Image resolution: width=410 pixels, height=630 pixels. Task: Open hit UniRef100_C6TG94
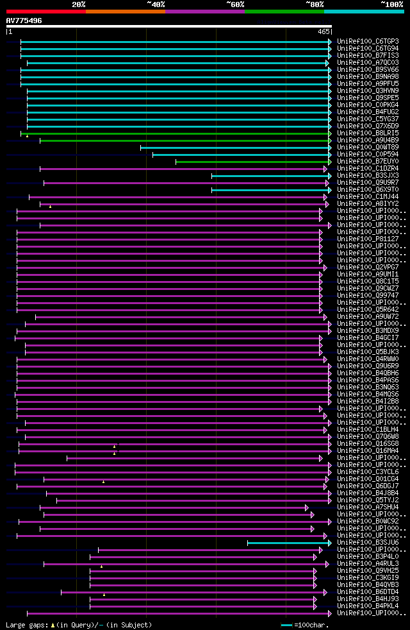pyautogui.click(x=368, y=49)
